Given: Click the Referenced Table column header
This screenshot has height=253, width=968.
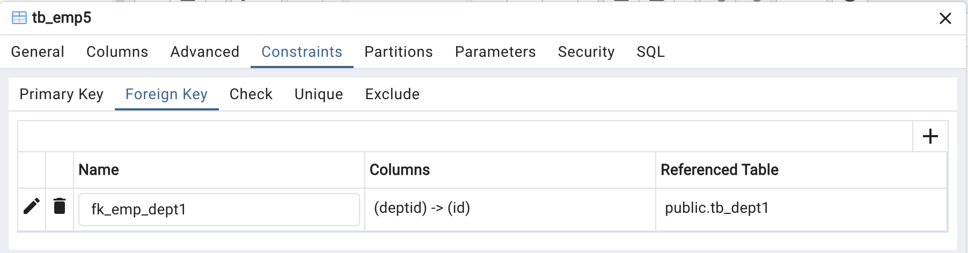Looking at the screenshot, I should tap(720, 170).
